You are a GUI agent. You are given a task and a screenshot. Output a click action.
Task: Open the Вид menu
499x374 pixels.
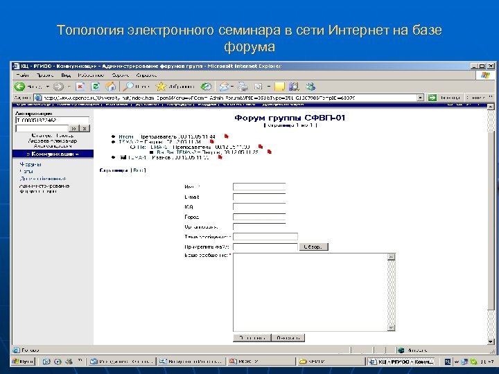click(x=66, y=75)
